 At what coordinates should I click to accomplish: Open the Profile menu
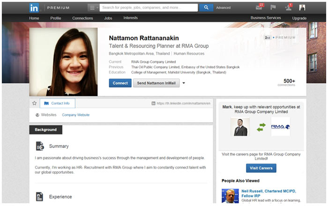(56, 18)
